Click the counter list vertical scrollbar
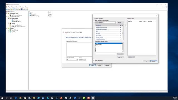 pyautogui.click(x=123, y=32)
